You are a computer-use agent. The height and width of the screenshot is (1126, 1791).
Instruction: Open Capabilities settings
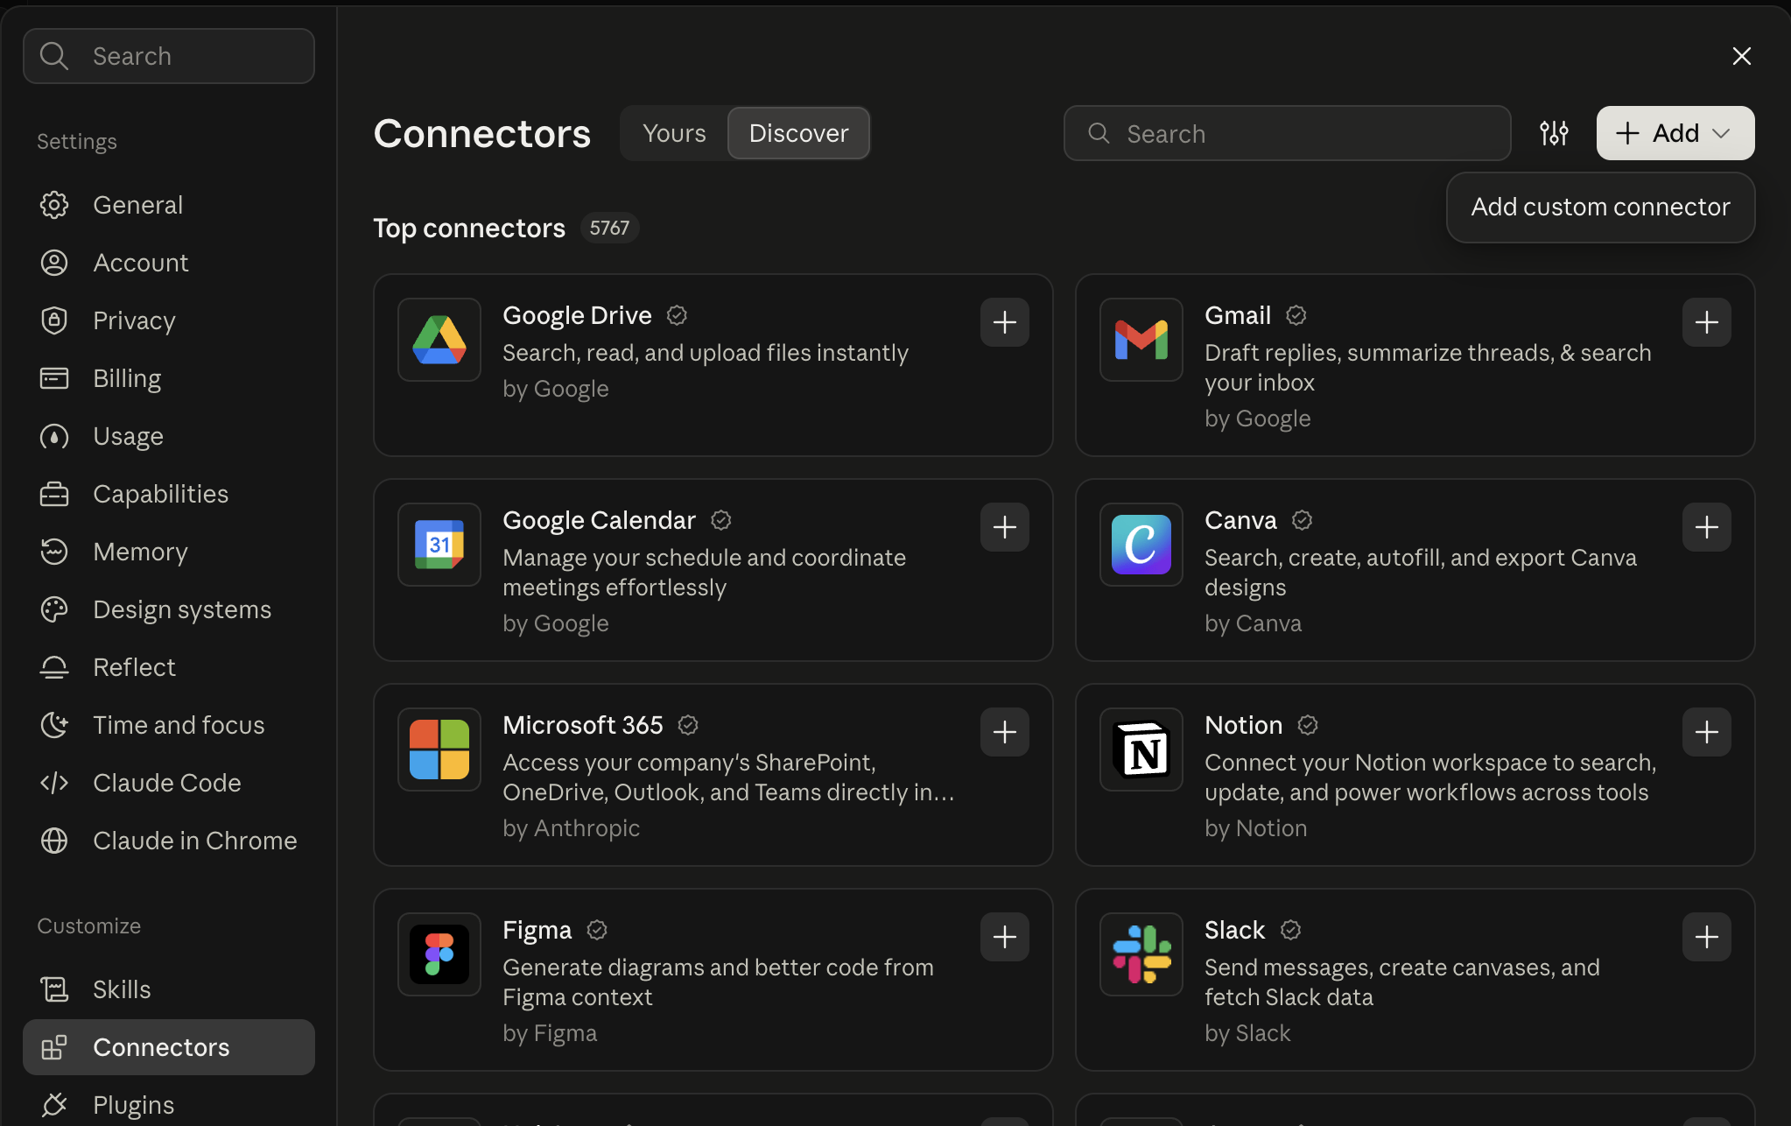[x=169, y=494]
